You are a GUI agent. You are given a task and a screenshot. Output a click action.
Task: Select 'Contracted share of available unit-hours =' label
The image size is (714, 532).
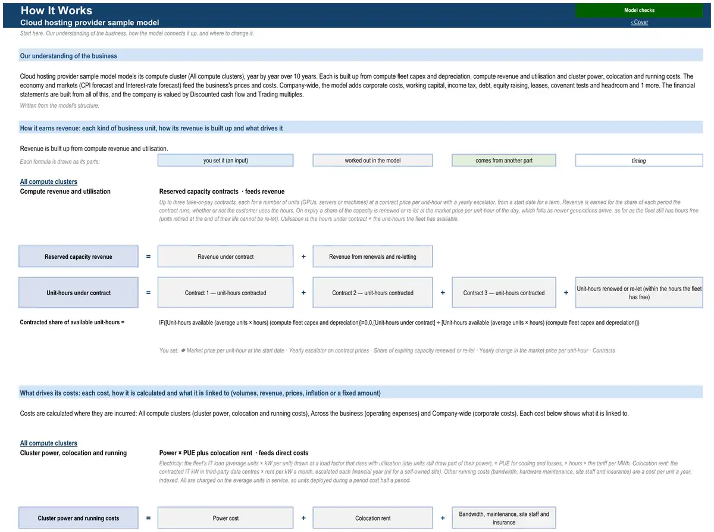[72, 322]
